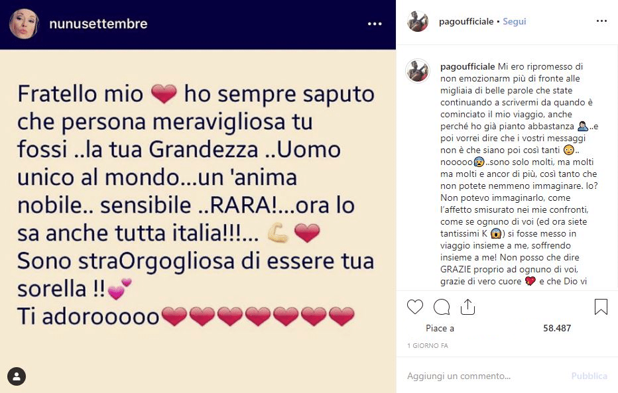Open post options three-dot menu
618x393 pixels.
coord(601,21)
